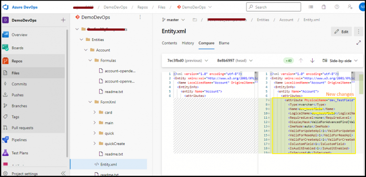
Task: Collapse the sidebar with the double chevron
Action: coord(63,174)
